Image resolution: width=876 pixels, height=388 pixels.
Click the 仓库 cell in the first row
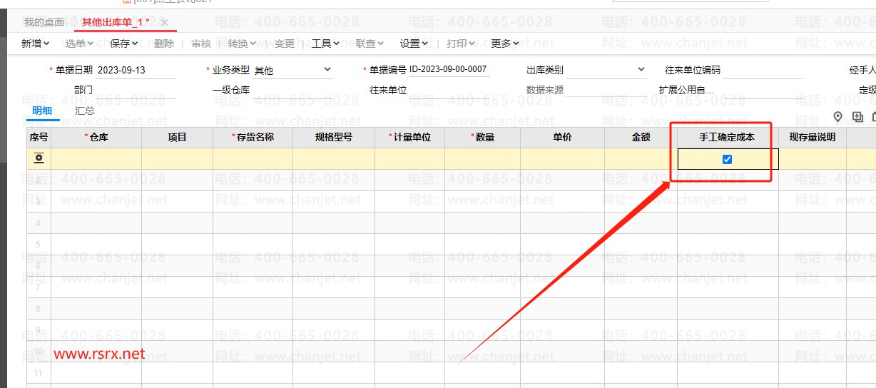click(96, 158)
